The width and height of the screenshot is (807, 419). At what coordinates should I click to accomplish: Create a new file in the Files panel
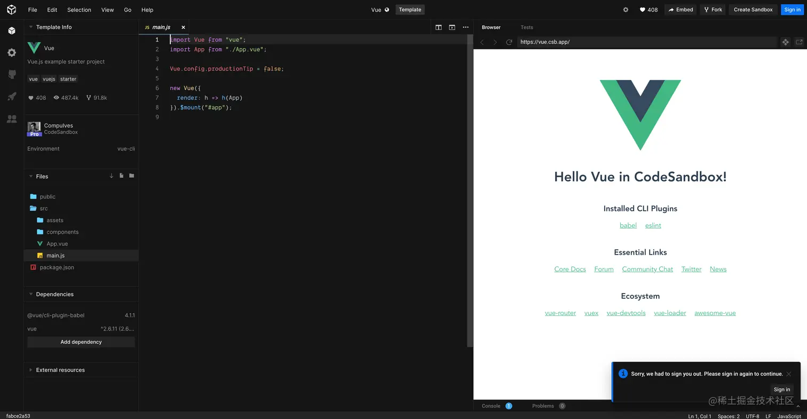tap(122, 176)
